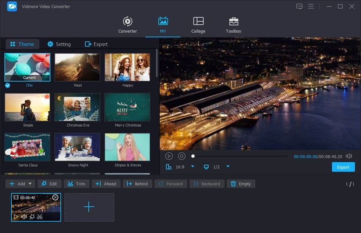Expand the 1/2 preview quality dropdown
Image resolution: width=361 pixels, height=233 pixels.
pyautogui.click(x=228, y=167)
